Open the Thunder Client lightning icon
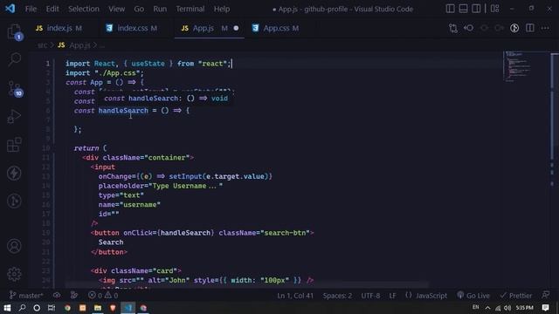Image resolution: width=559 pixels, height=314 pixels. [14, 174]
